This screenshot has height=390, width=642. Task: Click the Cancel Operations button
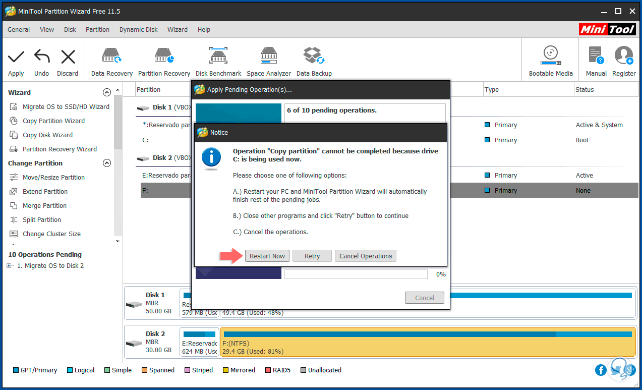pyautogui.click(x=366, y=256)
